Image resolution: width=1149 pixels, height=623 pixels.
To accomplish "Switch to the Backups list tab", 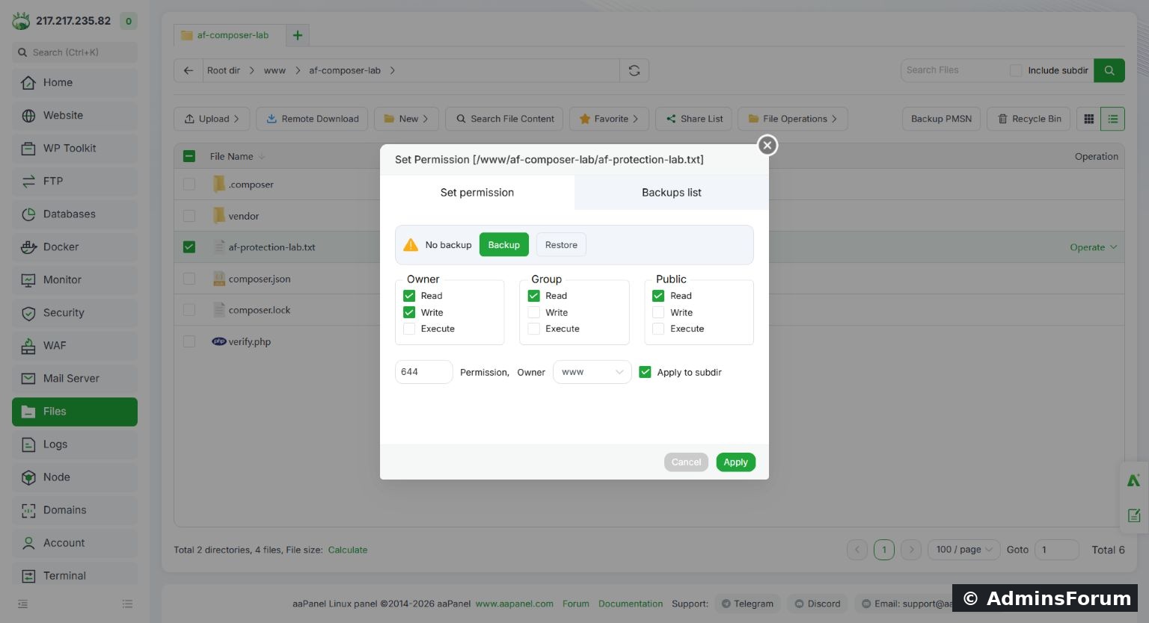I will point(672,193).
